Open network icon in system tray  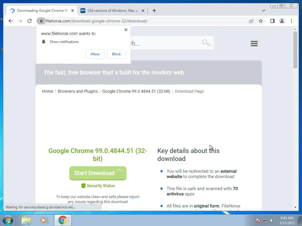tap(265, 220)
